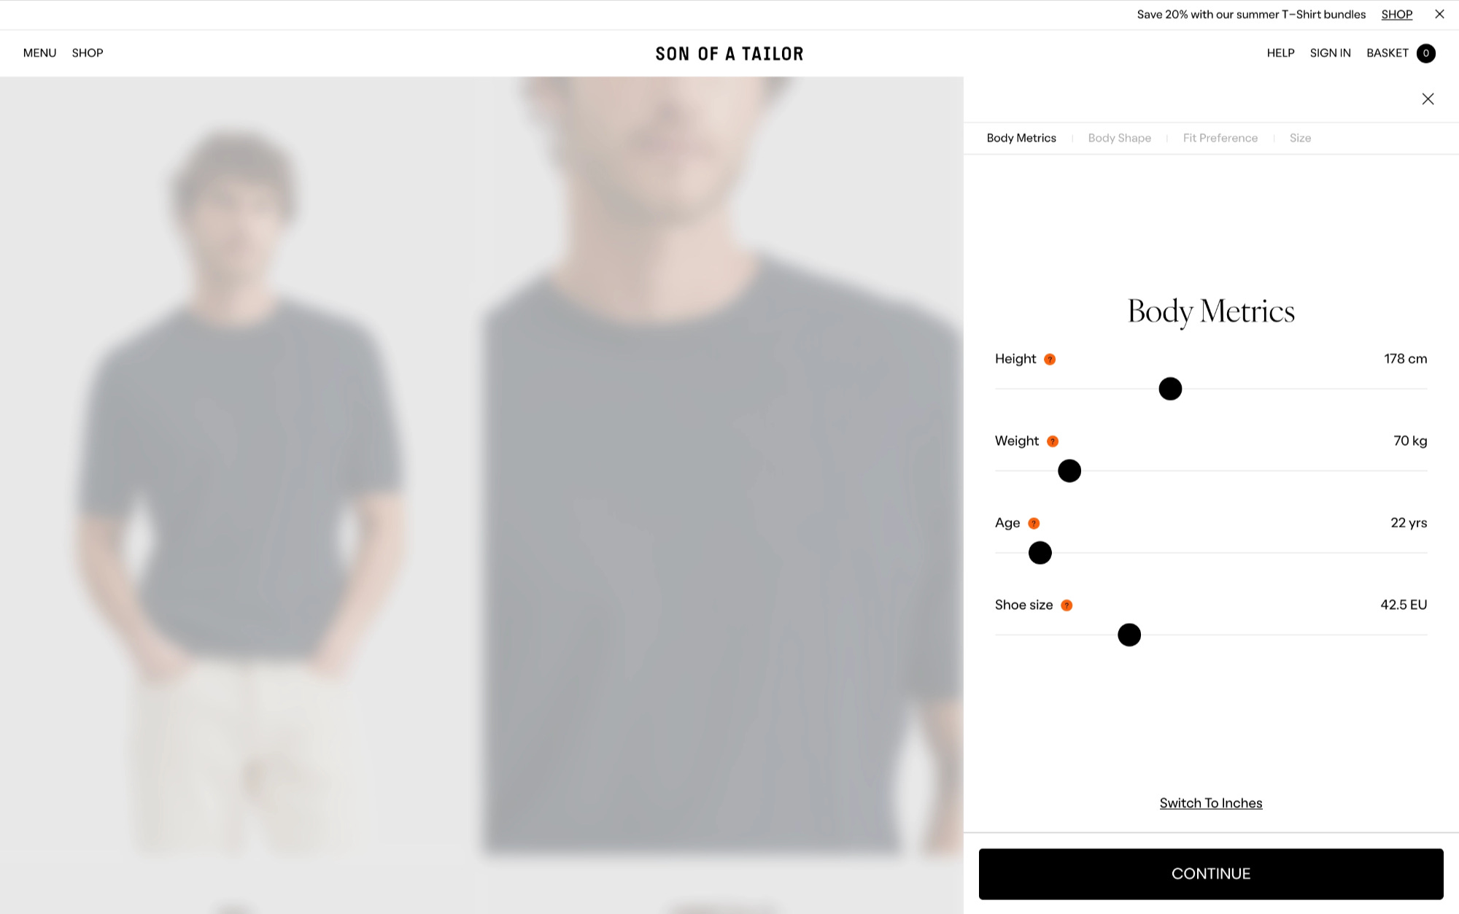
Task: Click Switch To Inches link
Action: click(1211, 803)
